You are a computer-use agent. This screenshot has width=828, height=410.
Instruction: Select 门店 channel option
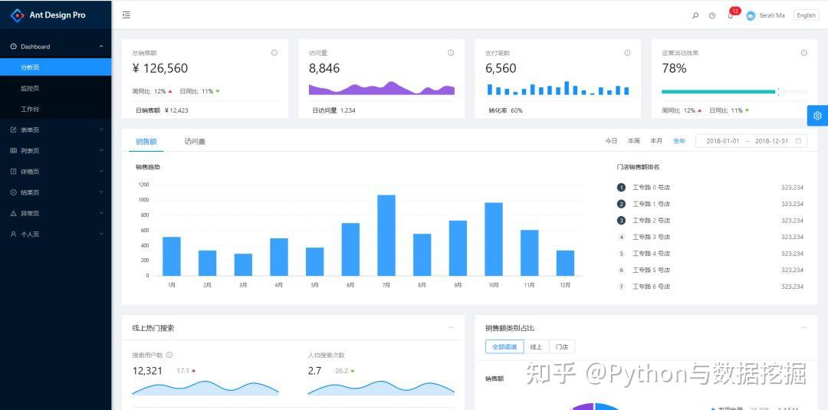[562, 346]
